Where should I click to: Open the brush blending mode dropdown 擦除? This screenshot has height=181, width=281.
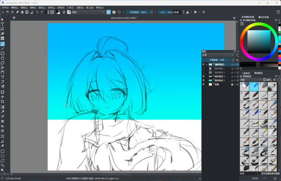(89, 12)
